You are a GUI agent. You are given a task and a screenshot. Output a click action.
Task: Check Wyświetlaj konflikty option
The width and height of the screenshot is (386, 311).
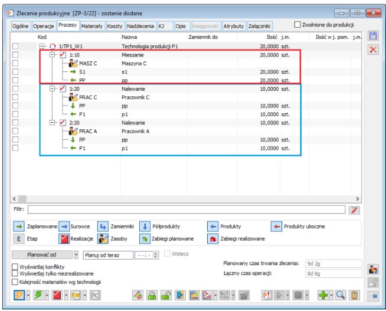pyautogui.click(x=15, y=267)
